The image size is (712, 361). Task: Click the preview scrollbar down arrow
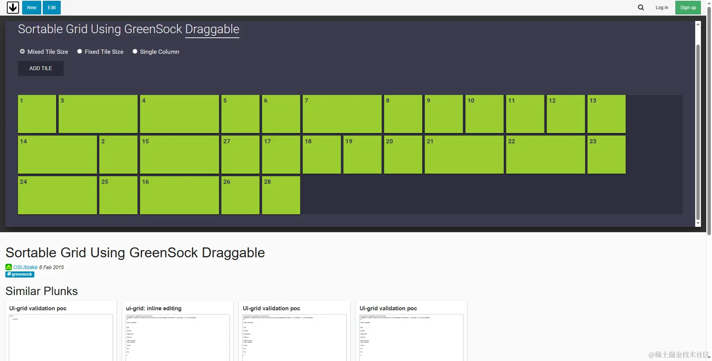pos(698,223)
